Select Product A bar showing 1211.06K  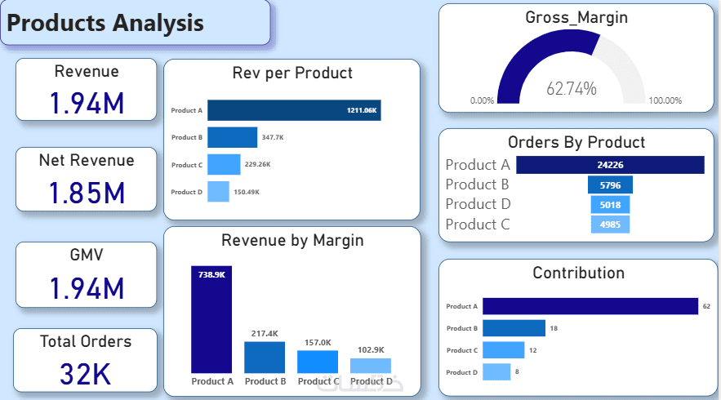[294, 110]
